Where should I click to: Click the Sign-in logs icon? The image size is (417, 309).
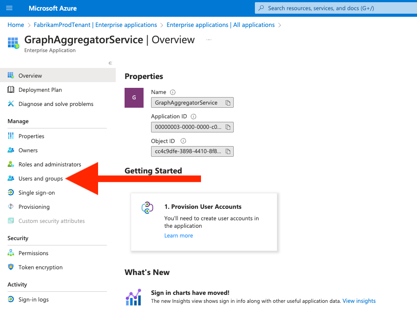(11, 299)
